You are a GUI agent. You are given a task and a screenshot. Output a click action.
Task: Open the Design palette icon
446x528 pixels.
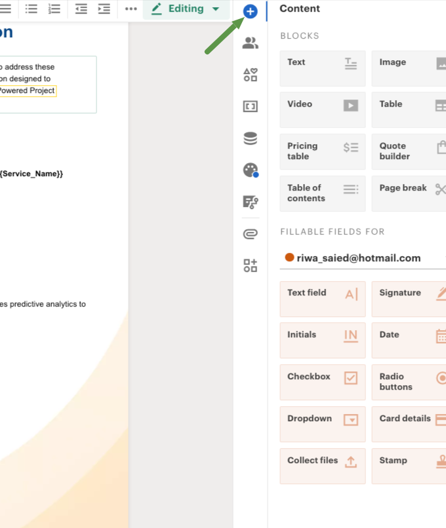(x=251, y=170)
